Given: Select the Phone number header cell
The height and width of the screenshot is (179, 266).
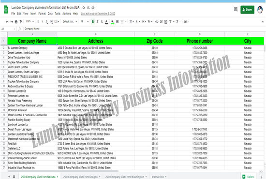Looking at the screenshot, I should [x=200, y=41].
